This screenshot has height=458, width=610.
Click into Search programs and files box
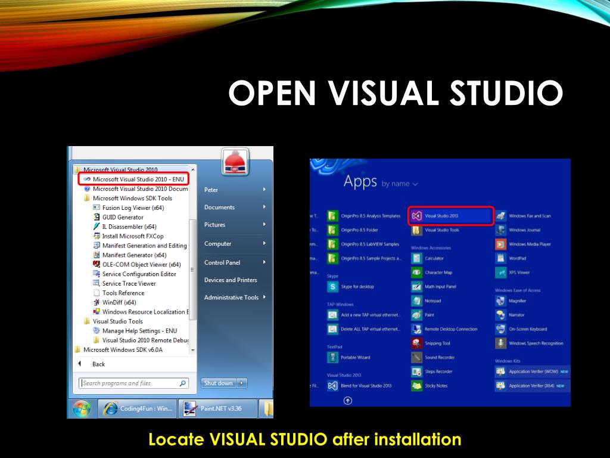click(133, 383)
